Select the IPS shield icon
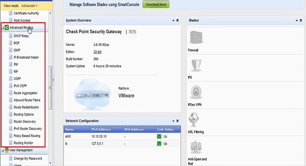Screen dimensions: 306x166 (x=196, y=65)
